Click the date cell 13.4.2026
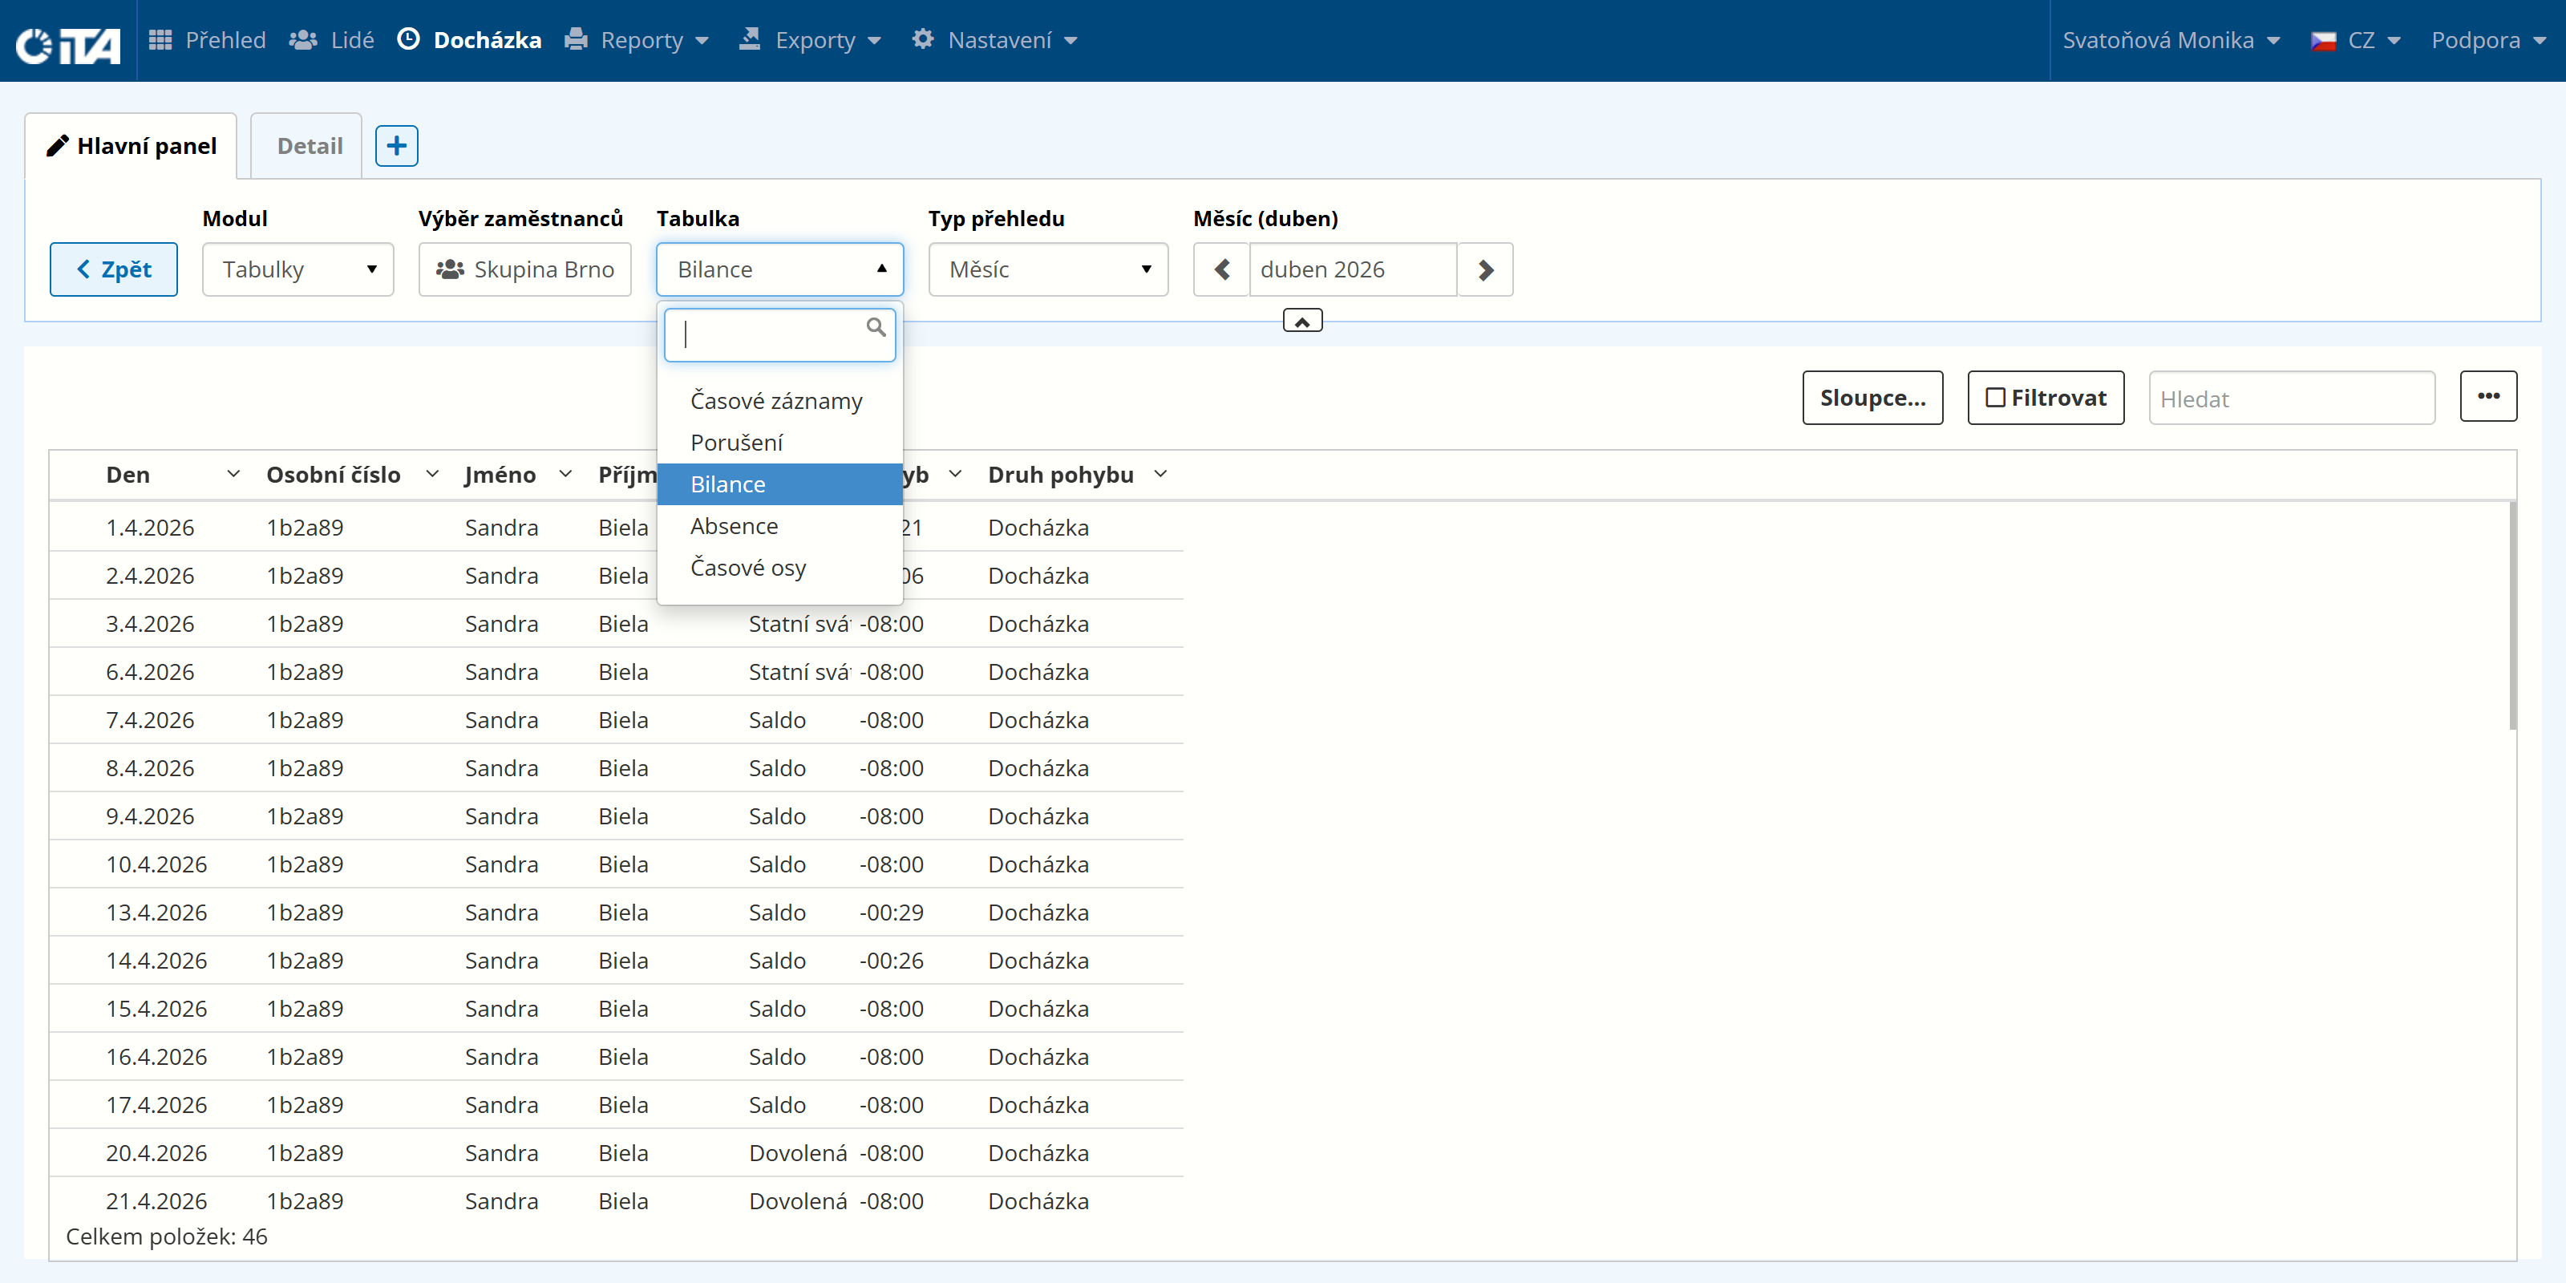 (156, 912)
